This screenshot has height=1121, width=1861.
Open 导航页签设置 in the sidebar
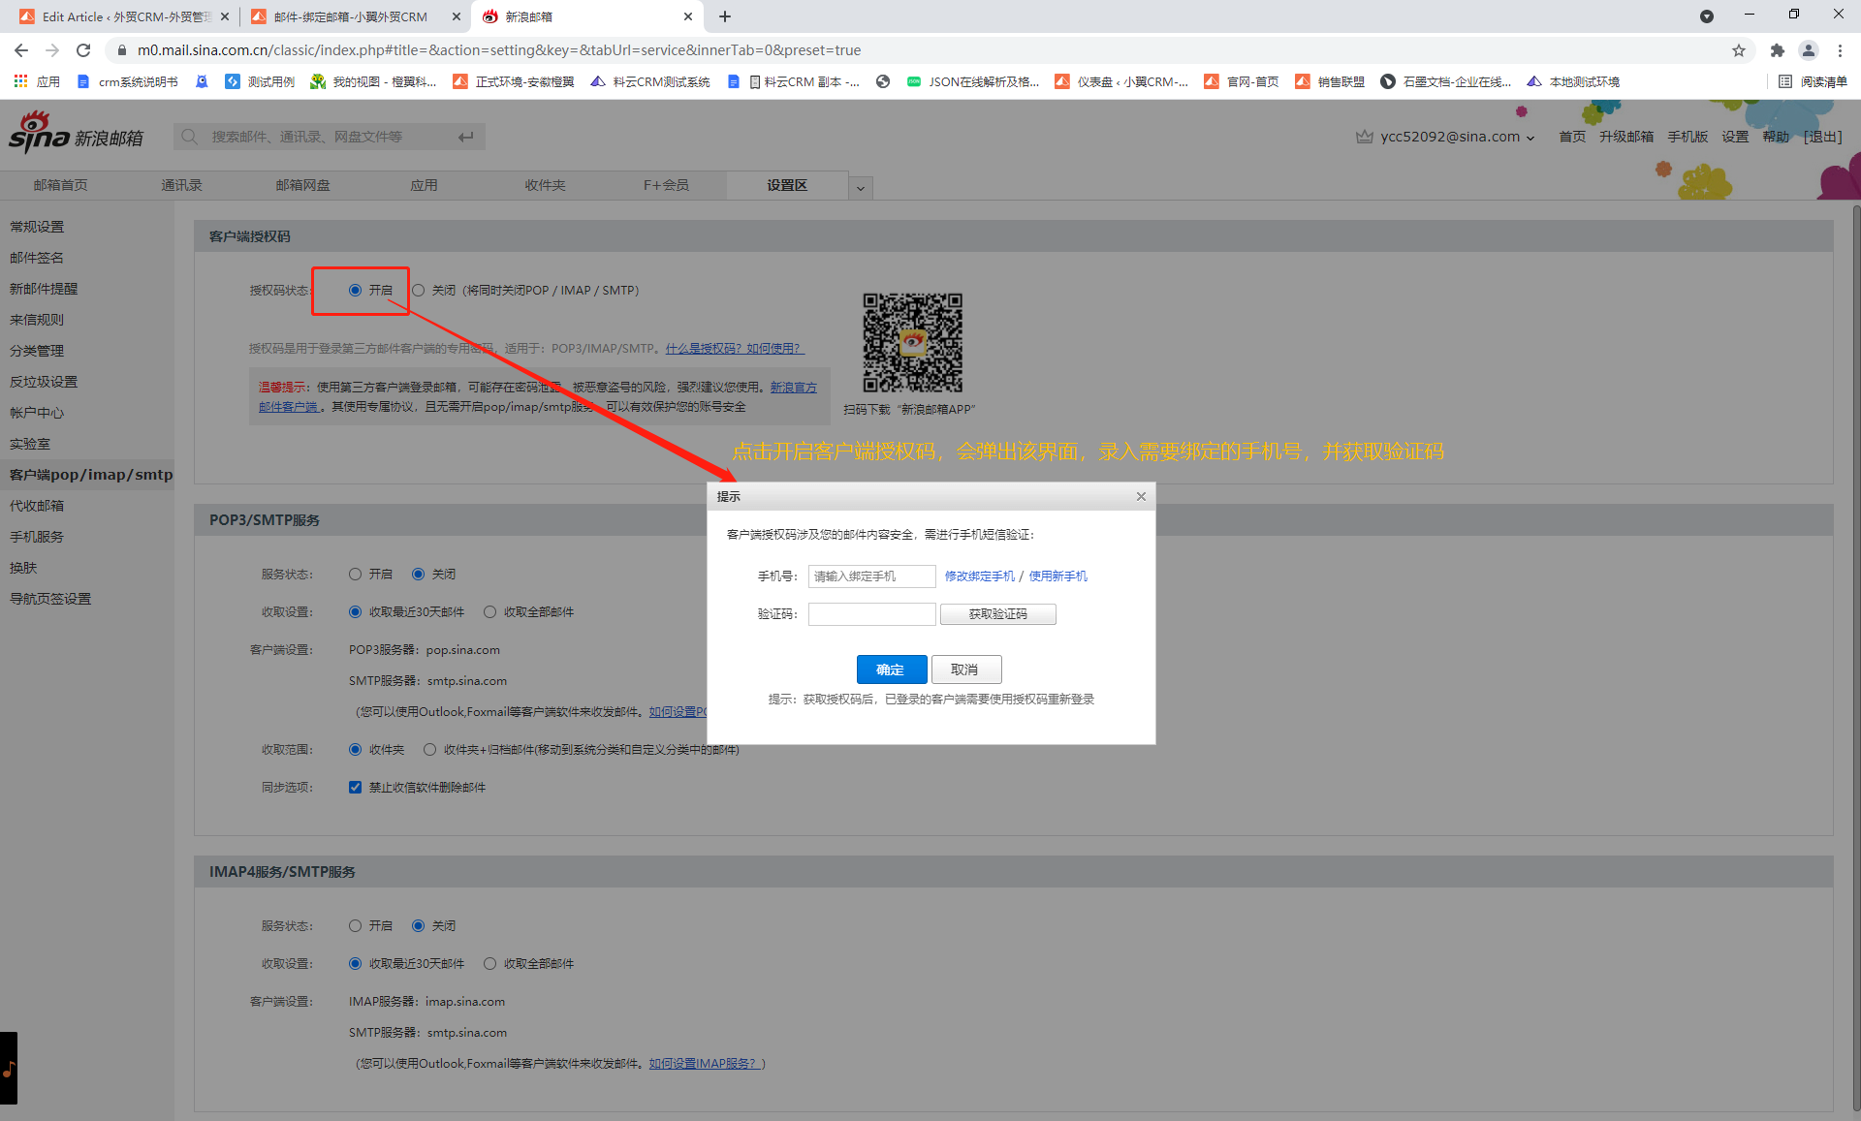(x=50, y=599)
